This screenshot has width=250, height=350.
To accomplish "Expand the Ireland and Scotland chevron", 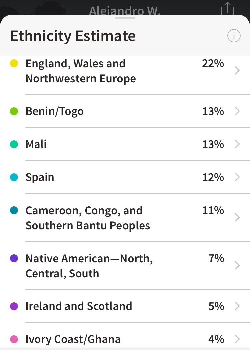I will tap(237, 306).
